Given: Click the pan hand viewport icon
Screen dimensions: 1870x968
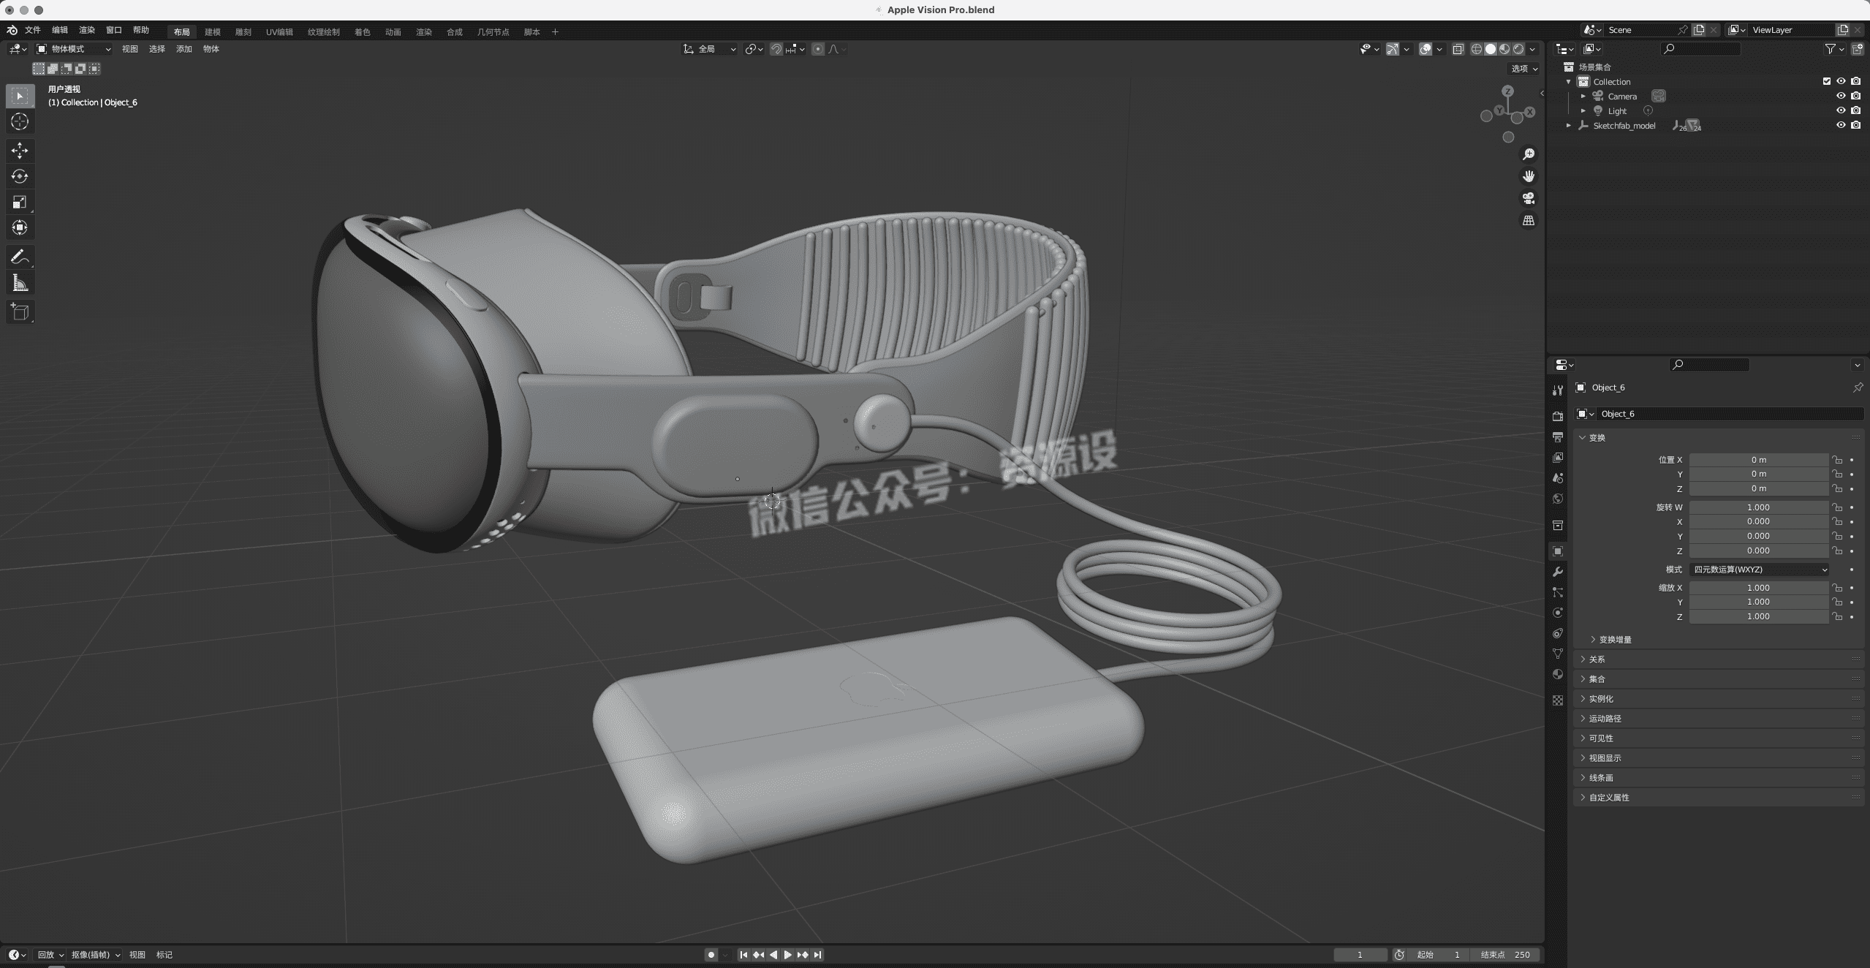Looking at the screenshot, I should [1529, 176].
